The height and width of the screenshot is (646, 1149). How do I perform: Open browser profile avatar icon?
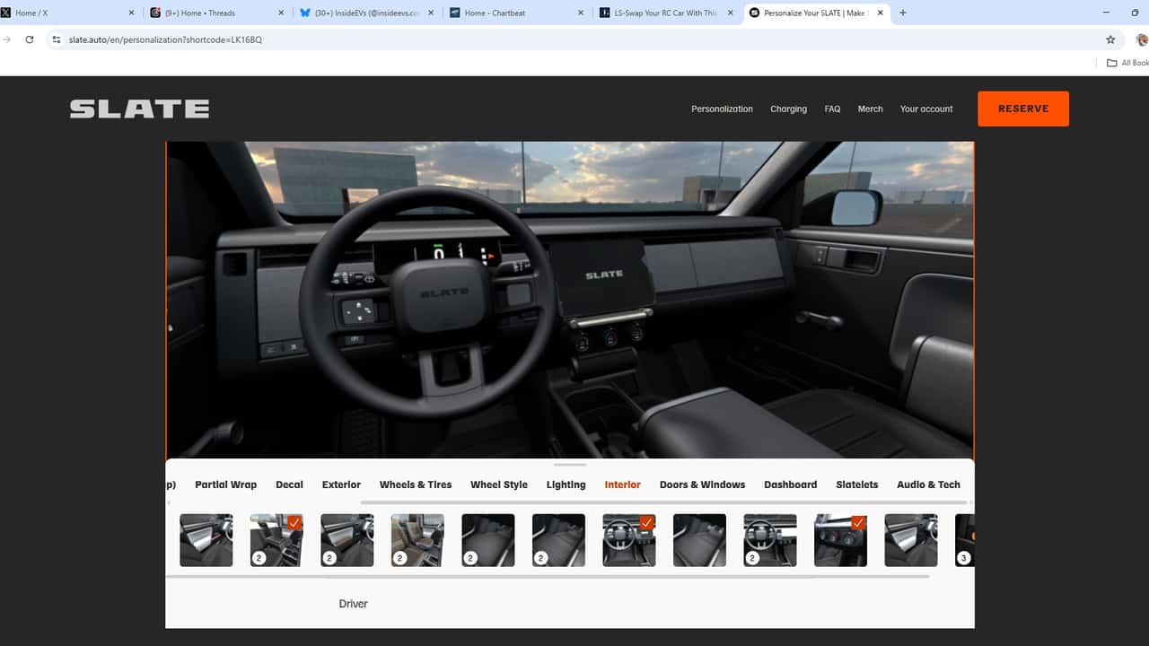pyautogui.click(x=1142, y=39)
